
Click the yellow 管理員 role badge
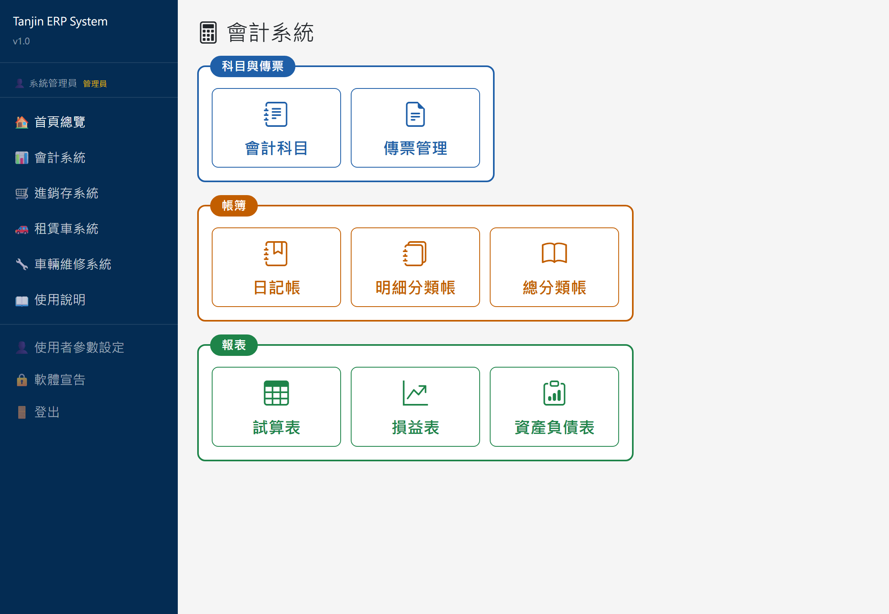pyautogui.click(x=95, y=84)
